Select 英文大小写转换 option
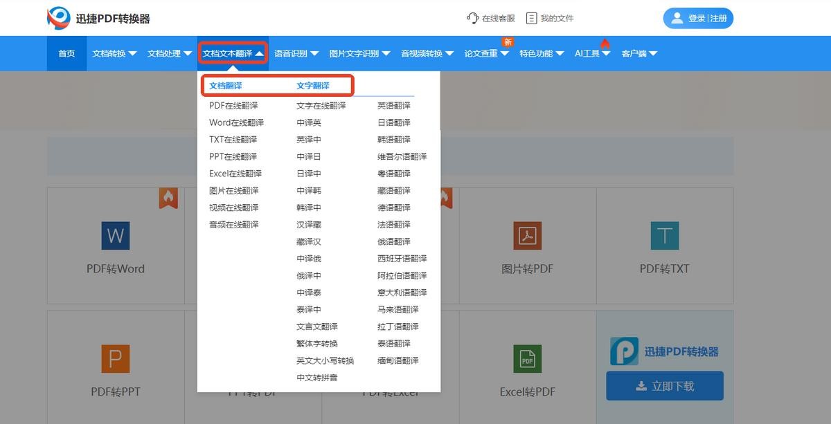This screenshot has height=424, width=831. pos(325,360)
